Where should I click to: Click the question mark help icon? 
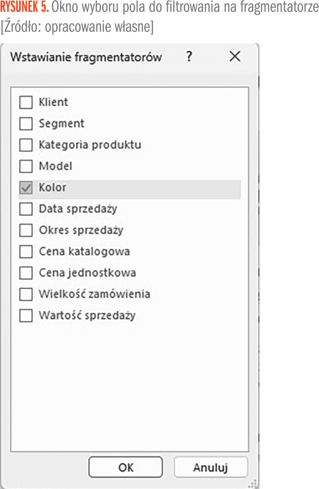click(x=189, y=57)
